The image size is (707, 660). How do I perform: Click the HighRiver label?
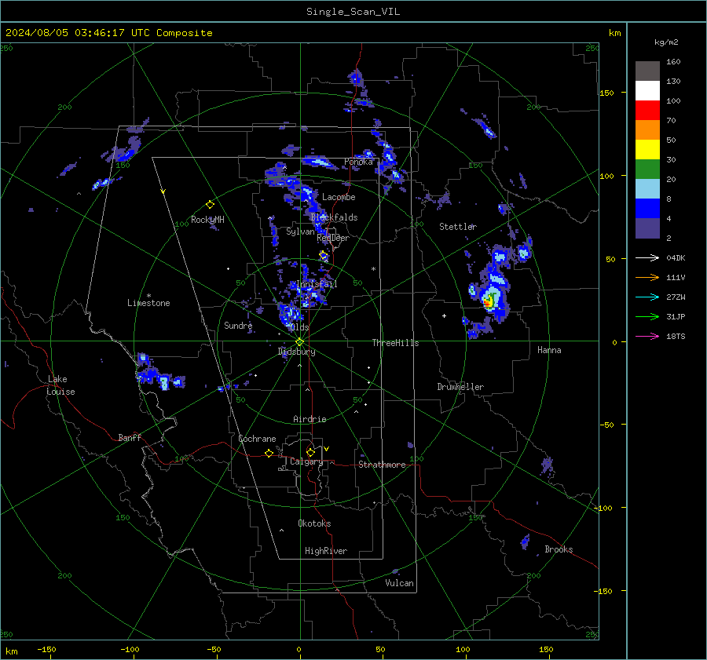(x=326, y=551)
